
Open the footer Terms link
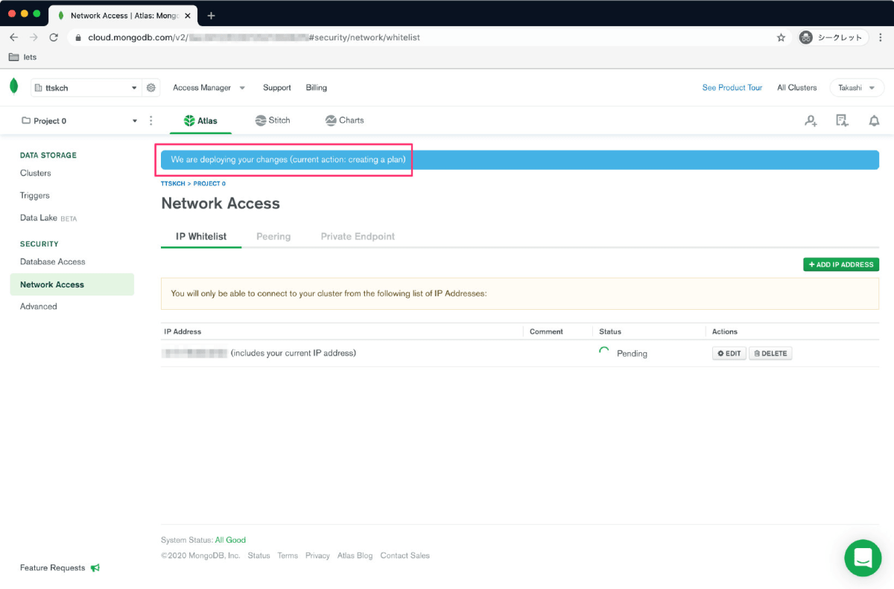pyautogui.click(x=288, y=555)
